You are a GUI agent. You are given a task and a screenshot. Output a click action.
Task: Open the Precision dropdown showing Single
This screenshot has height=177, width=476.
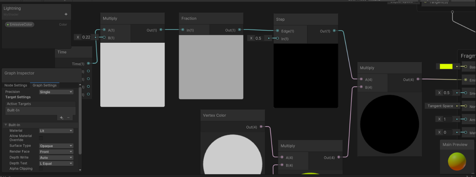point(56,92)
